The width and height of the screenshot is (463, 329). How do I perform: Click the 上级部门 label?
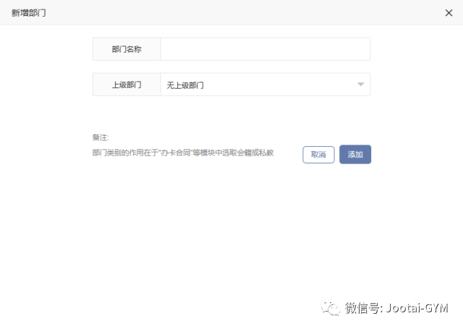[127, 85]
